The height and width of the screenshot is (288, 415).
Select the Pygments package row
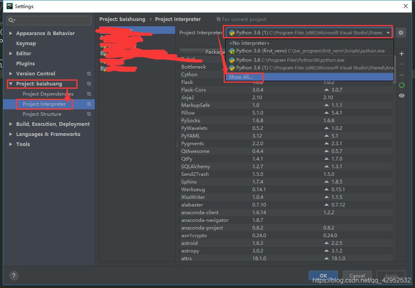coord(286,144)
